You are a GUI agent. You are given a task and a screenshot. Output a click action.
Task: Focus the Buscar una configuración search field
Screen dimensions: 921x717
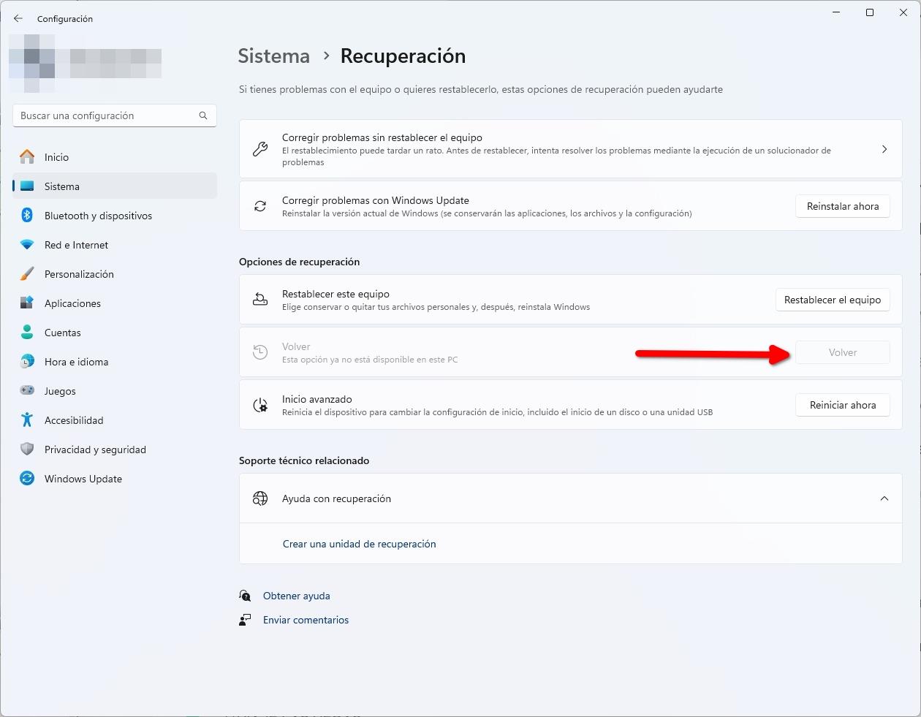click(x=106, y=115)
